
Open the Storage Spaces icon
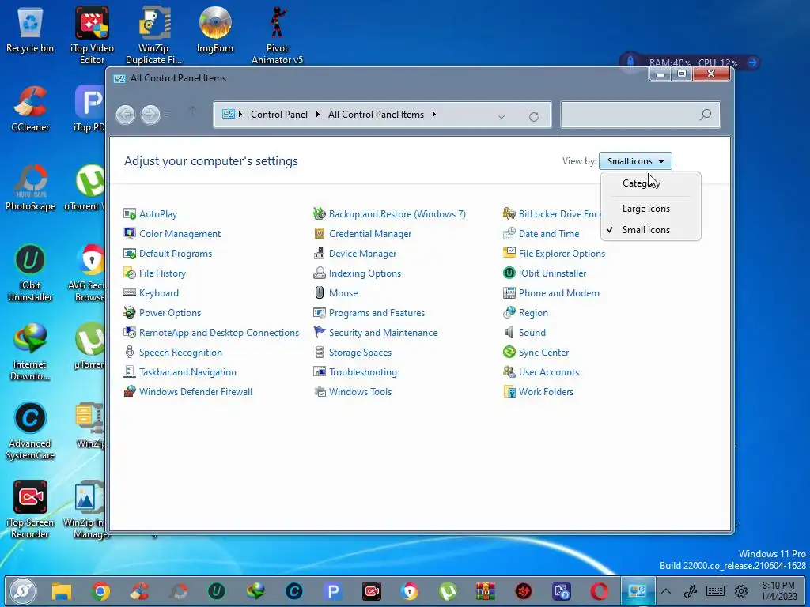pyautogui.click(x=320, y=352)
